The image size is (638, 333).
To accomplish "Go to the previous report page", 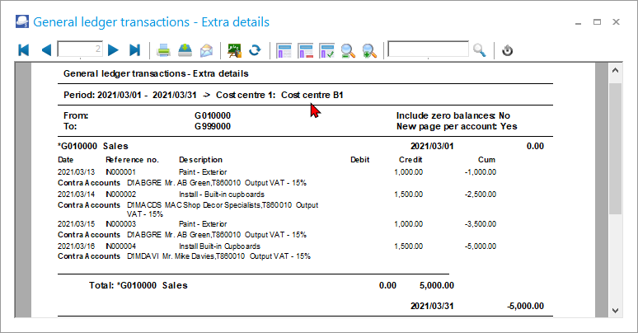I will [45, 50].
